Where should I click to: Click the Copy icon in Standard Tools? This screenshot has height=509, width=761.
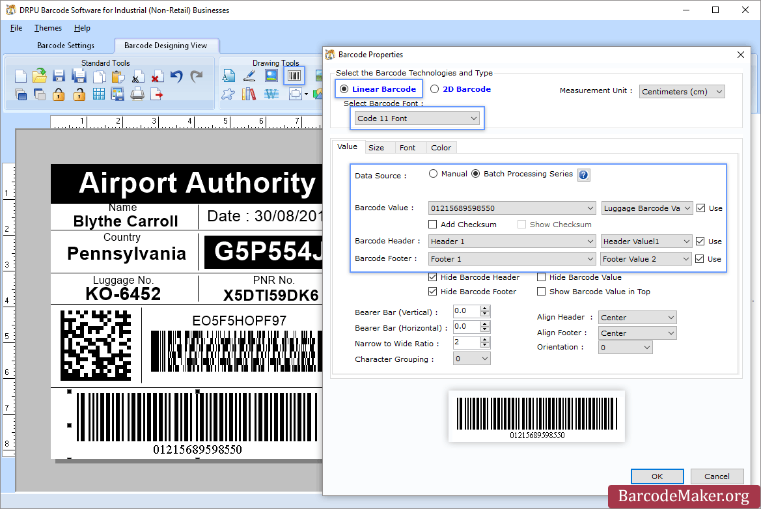(99, 77)
